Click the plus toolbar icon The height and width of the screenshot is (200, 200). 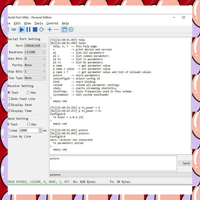[49, 29]
